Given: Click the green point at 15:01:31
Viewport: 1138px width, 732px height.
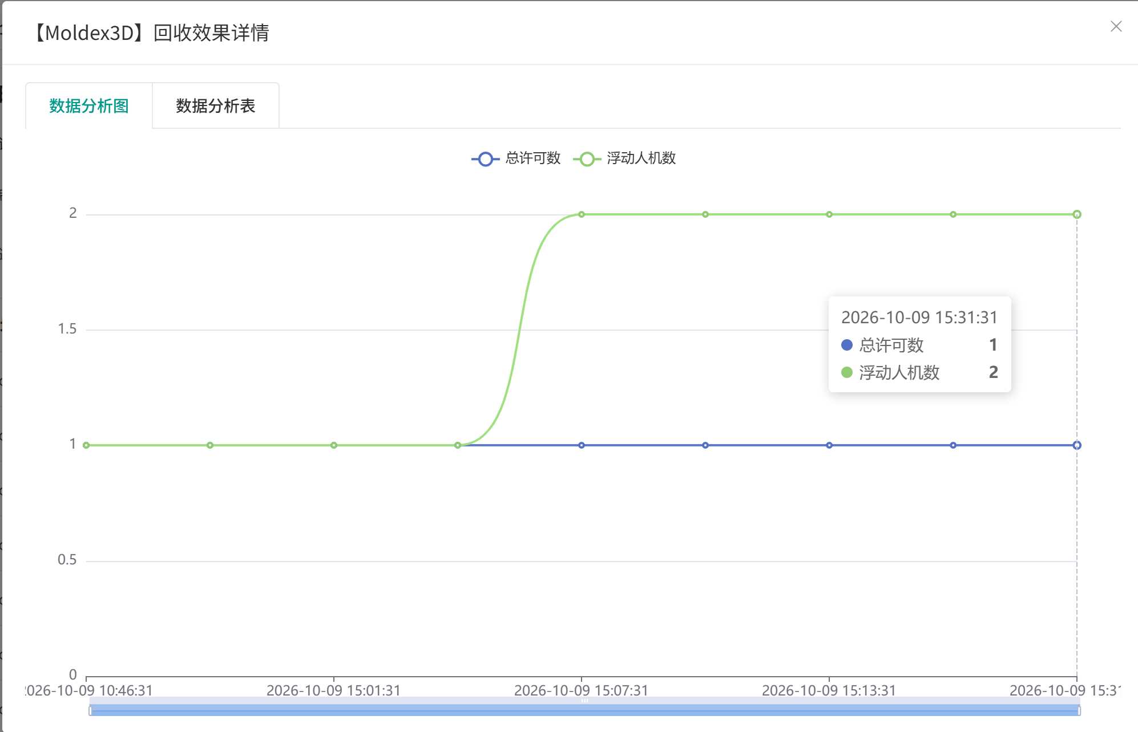Looking at the screenshot, I should 334,445.
